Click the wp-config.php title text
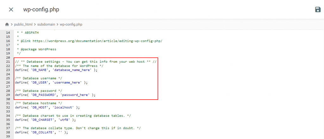This screenshot has height=139, width=324. pyautogui.click(x=41, y=9)
